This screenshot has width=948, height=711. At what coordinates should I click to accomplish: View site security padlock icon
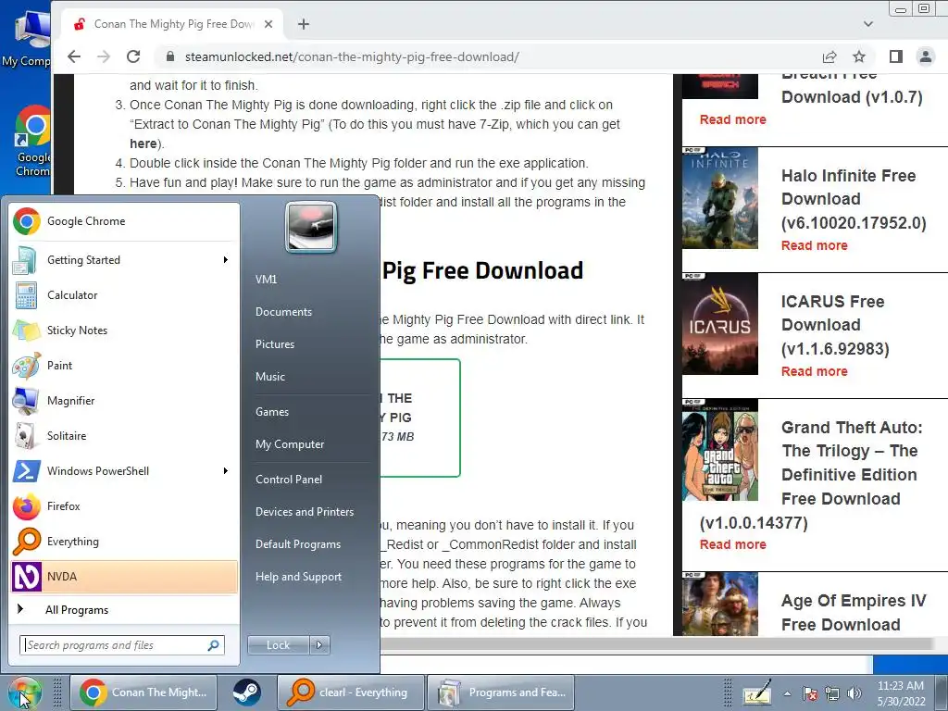tap(170, 56)
